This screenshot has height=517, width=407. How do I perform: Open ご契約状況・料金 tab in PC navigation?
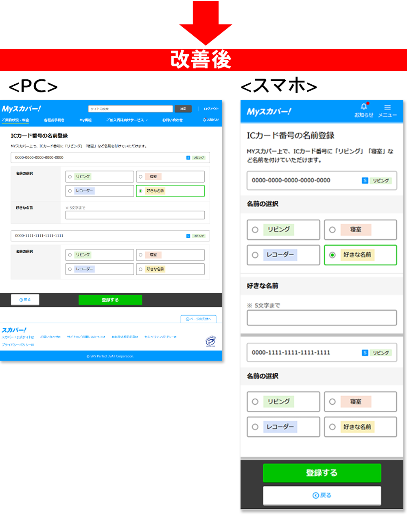[x=15, y=120]
